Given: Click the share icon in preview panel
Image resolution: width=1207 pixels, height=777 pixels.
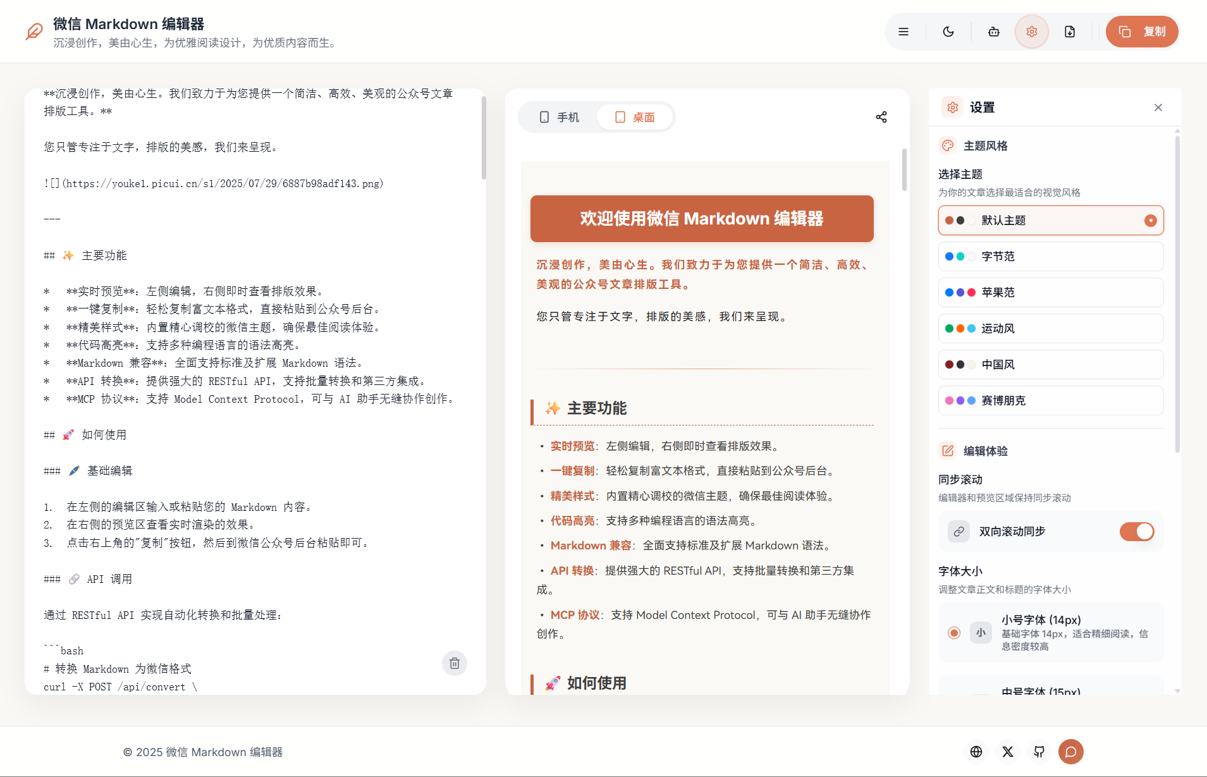Looking at the screenshot, I should coord(881,117).
